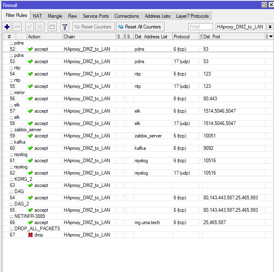Click the Chain column header
This screenshot has width=274, height=272.
pyautogui.click(x=89, y=37)
